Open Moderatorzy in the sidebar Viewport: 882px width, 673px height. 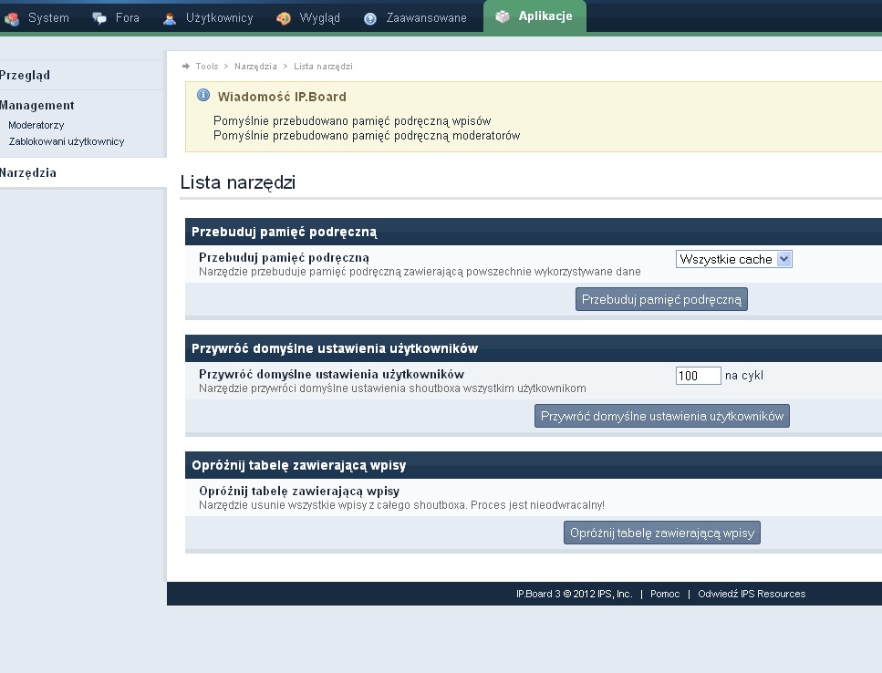[36, 125]
